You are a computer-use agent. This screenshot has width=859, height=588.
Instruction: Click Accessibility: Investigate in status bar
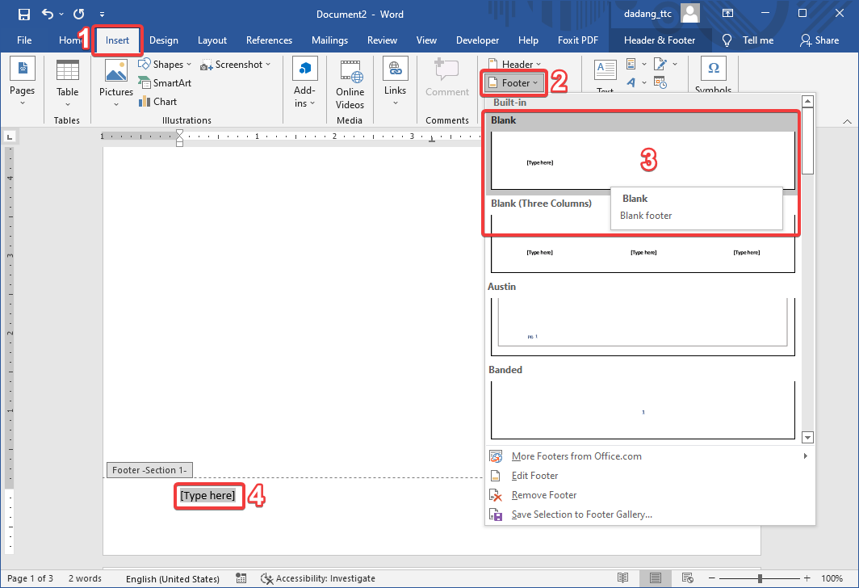[x=317, y=578]
